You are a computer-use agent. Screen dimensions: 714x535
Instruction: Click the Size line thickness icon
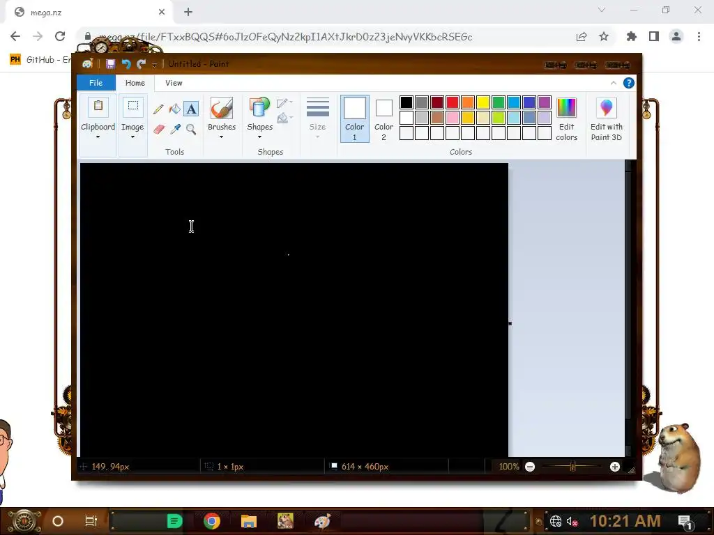(317, 108)
